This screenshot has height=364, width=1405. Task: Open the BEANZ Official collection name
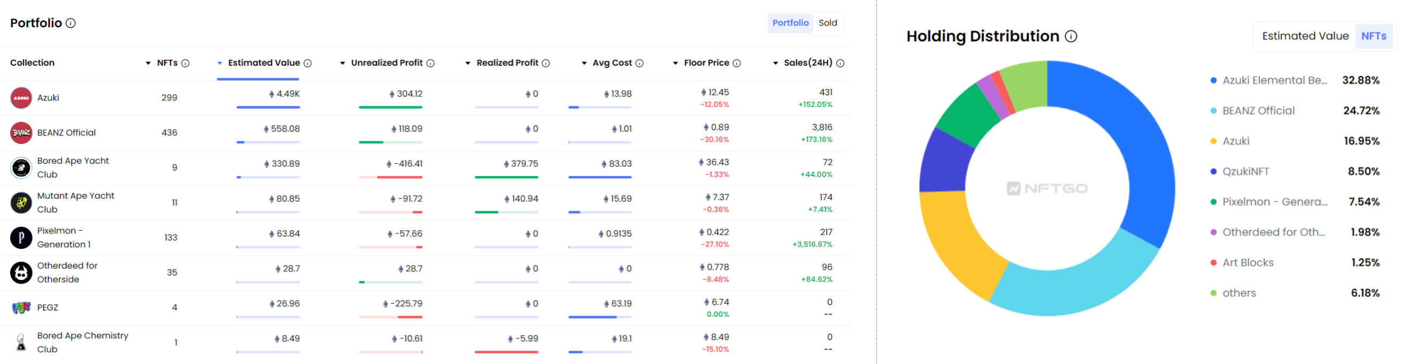66,133
